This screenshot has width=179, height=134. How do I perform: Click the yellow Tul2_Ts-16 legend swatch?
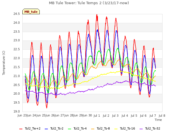tap(116, 129)
